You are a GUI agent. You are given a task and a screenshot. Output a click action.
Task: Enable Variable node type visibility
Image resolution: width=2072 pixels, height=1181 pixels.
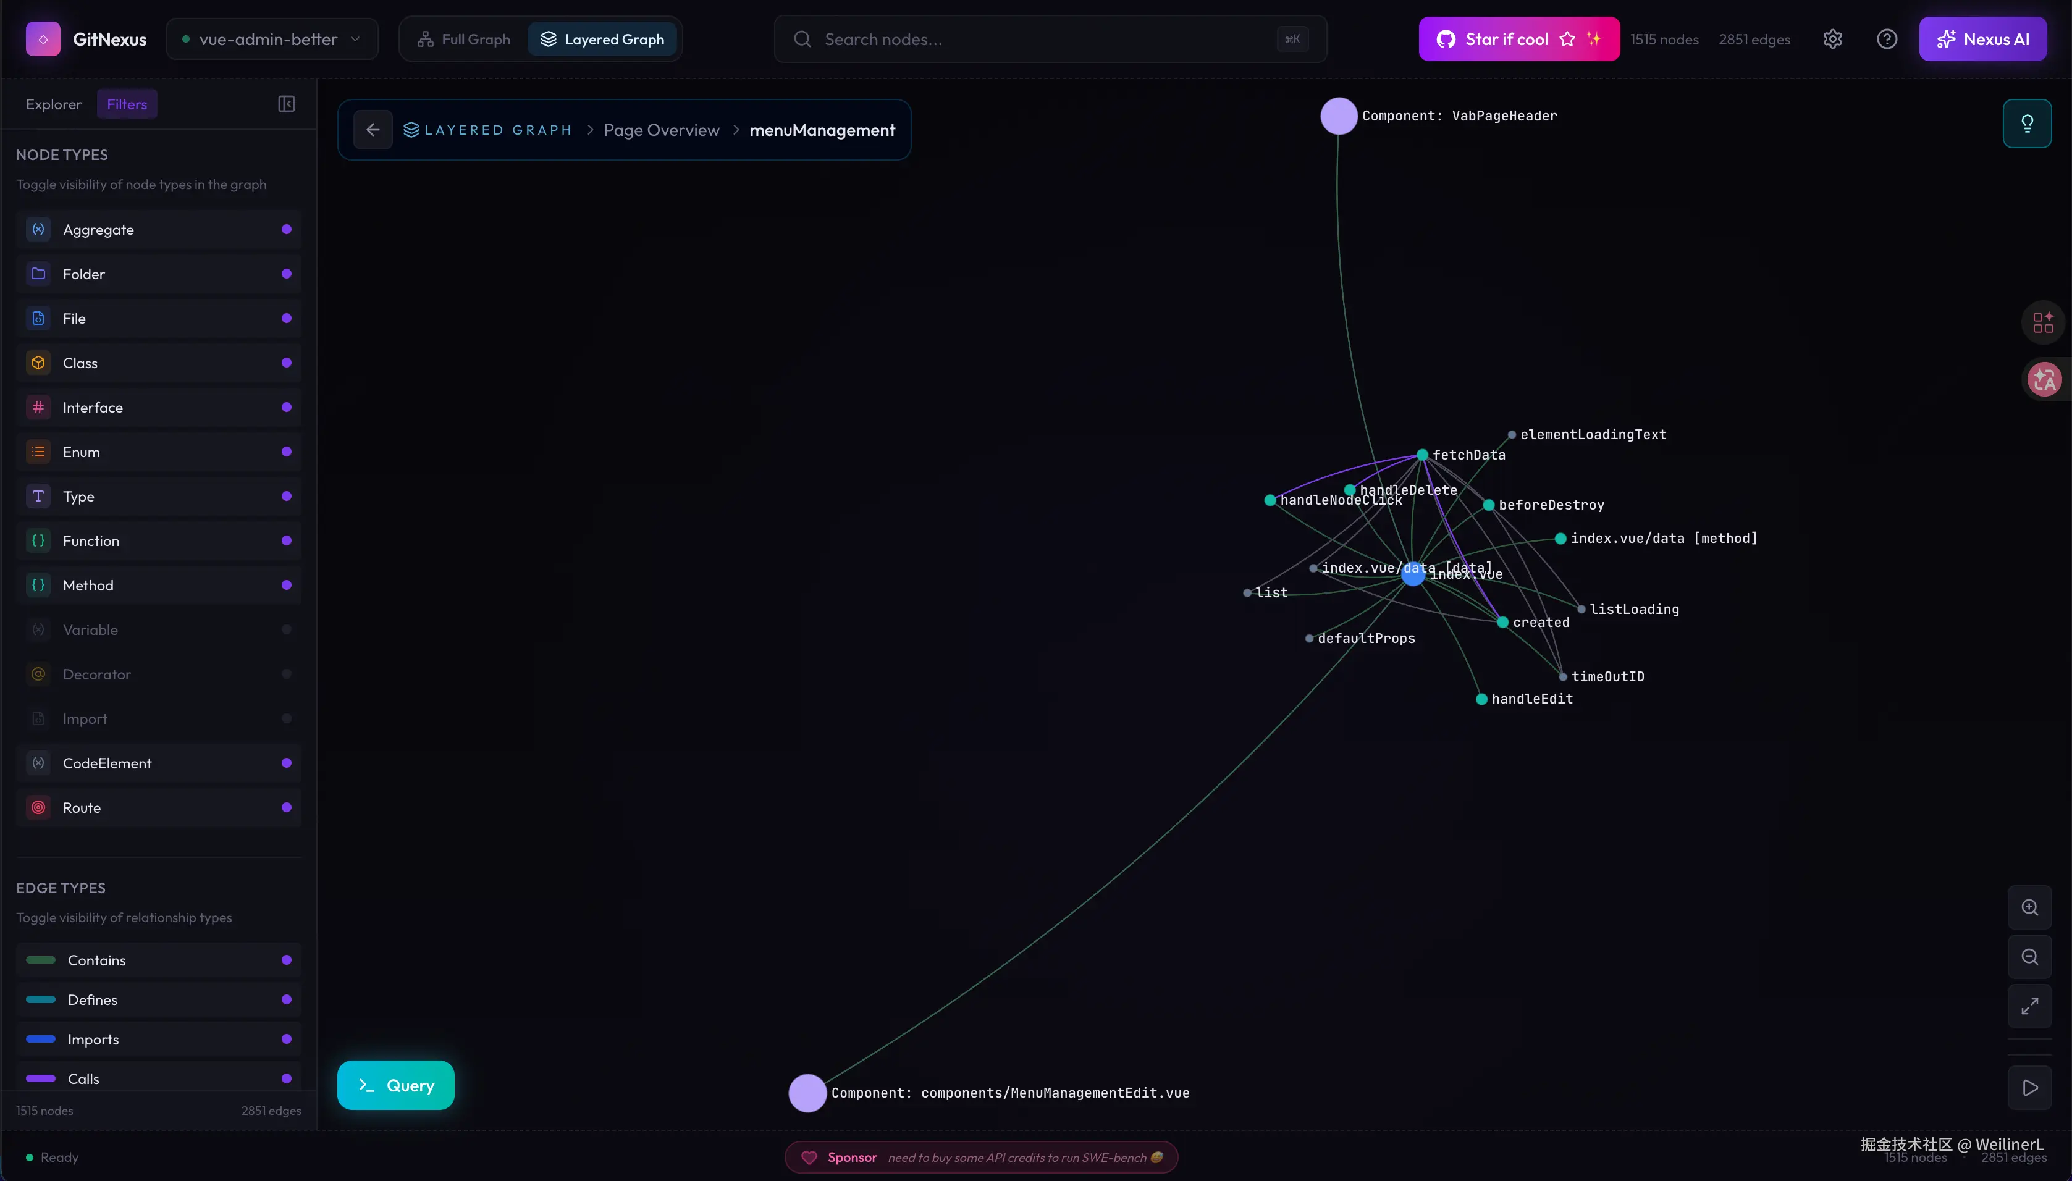click(287, 630)
